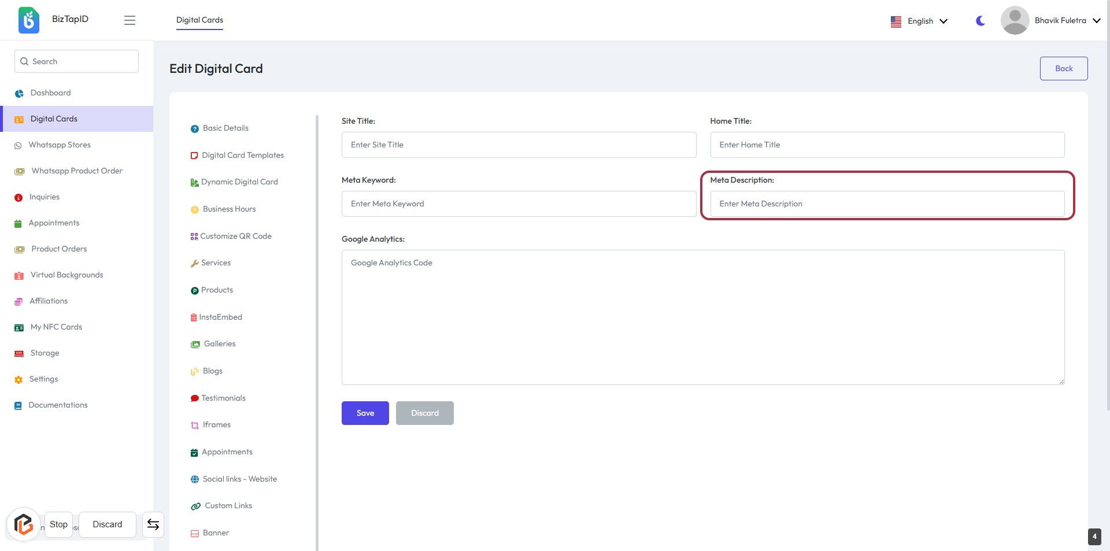This screenshot has width=1110, height=551.
Task: Open the Testimonials speech bubble icon
Action: pos(195,398)
